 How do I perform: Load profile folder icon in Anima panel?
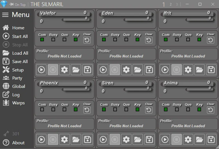pyautogui.click(x=200, y=140)
